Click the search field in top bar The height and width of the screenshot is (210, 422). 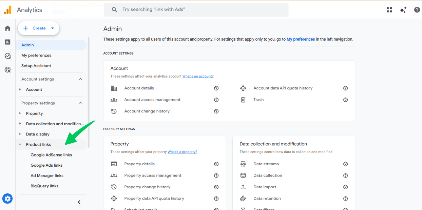click(196, 10)
